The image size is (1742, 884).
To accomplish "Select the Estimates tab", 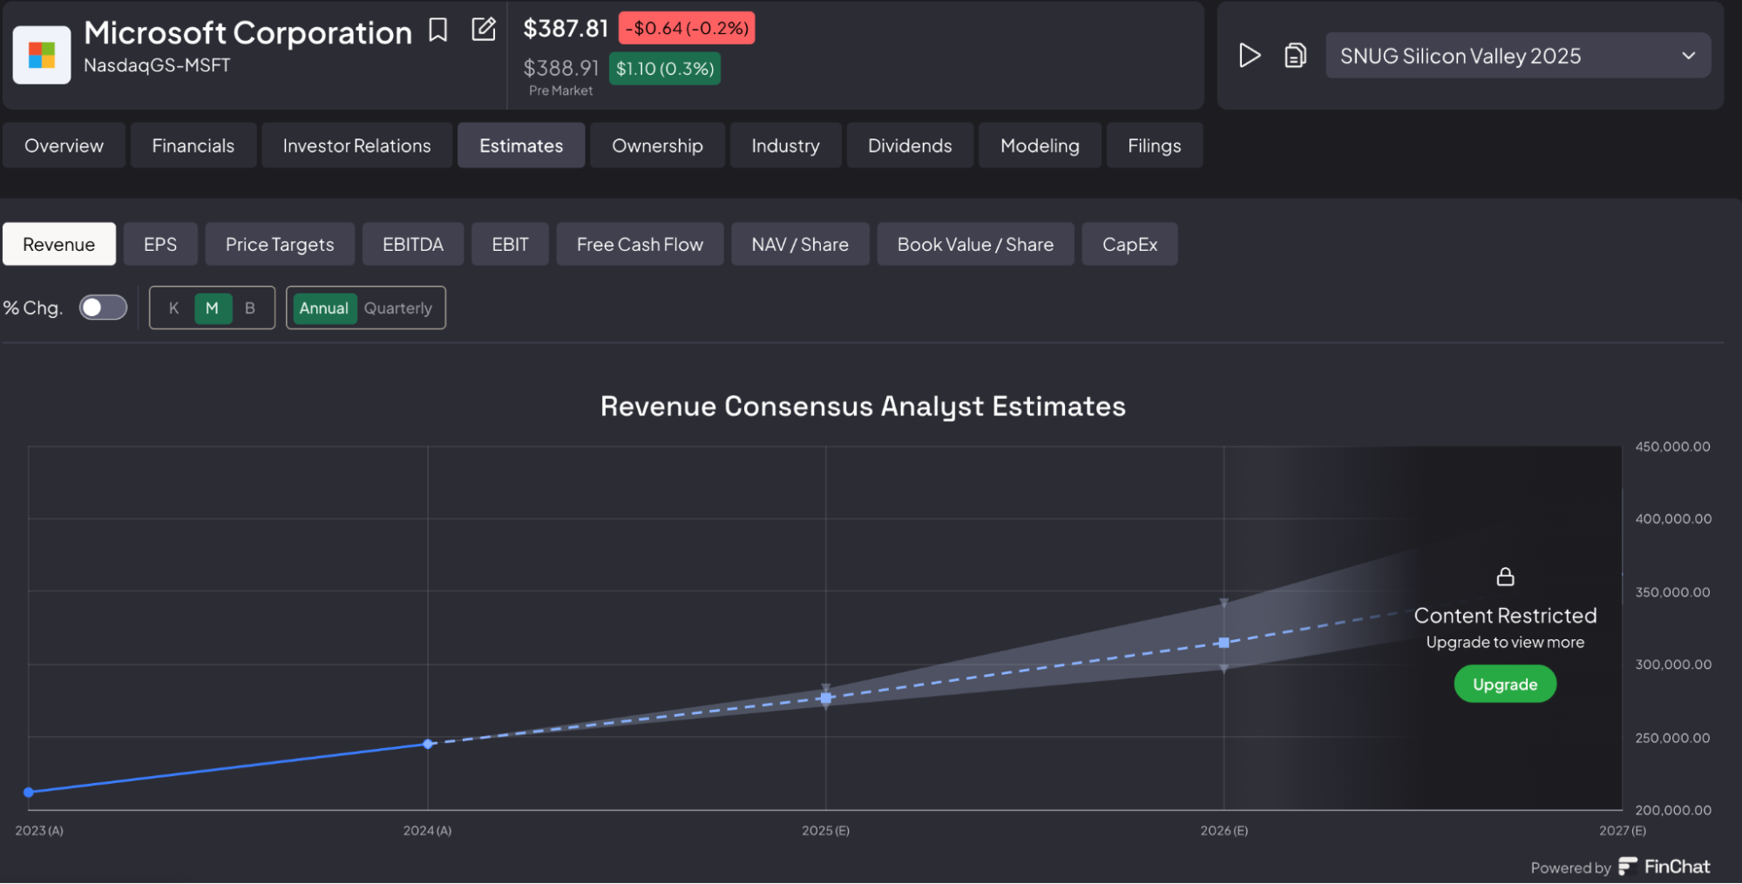I will pos(521,145).
